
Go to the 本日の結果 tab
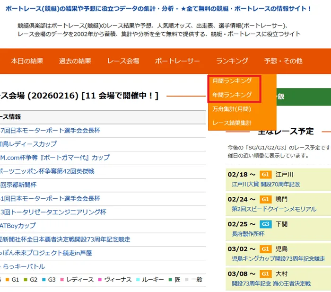(x=27, y=61)
